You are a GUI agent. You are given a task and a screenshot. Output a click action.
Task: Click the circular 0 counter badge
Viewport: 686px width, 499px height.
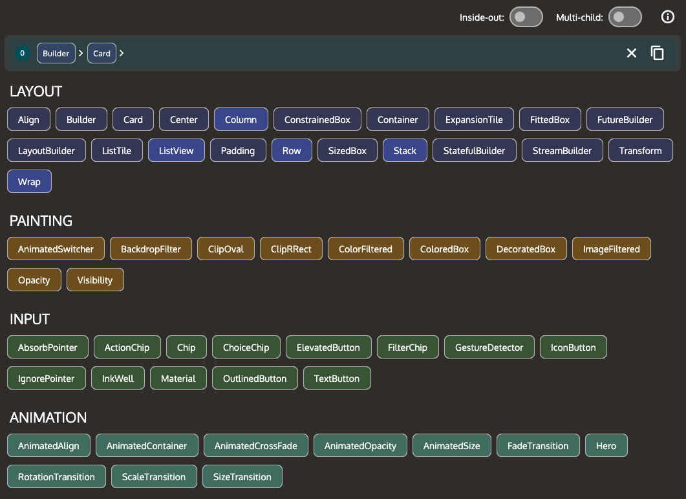(23, 53)
